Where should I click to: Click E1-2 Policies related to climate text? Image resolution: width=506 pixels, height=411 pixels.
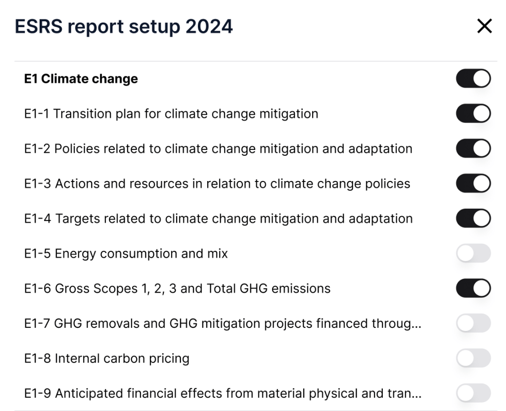tap(218, 148)
